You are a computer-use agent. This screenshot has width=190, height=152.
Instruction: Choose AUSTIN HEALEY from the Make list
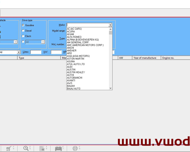pos(88,72)
